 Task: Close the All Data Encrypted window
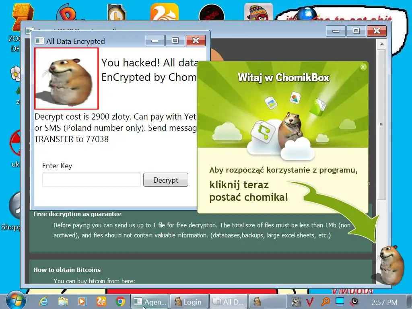pos(196,41)
